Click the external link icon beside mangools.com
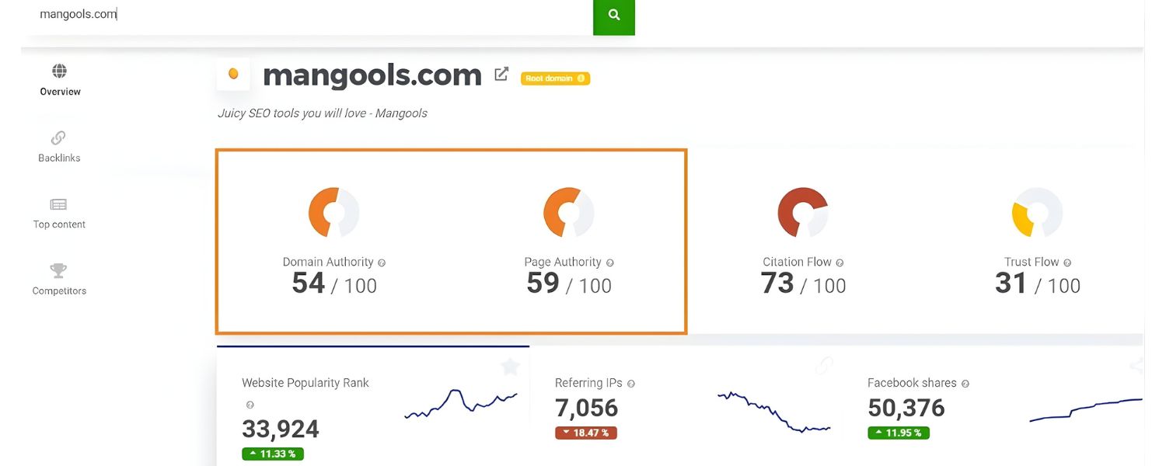1166x466 pixels. 501,73
